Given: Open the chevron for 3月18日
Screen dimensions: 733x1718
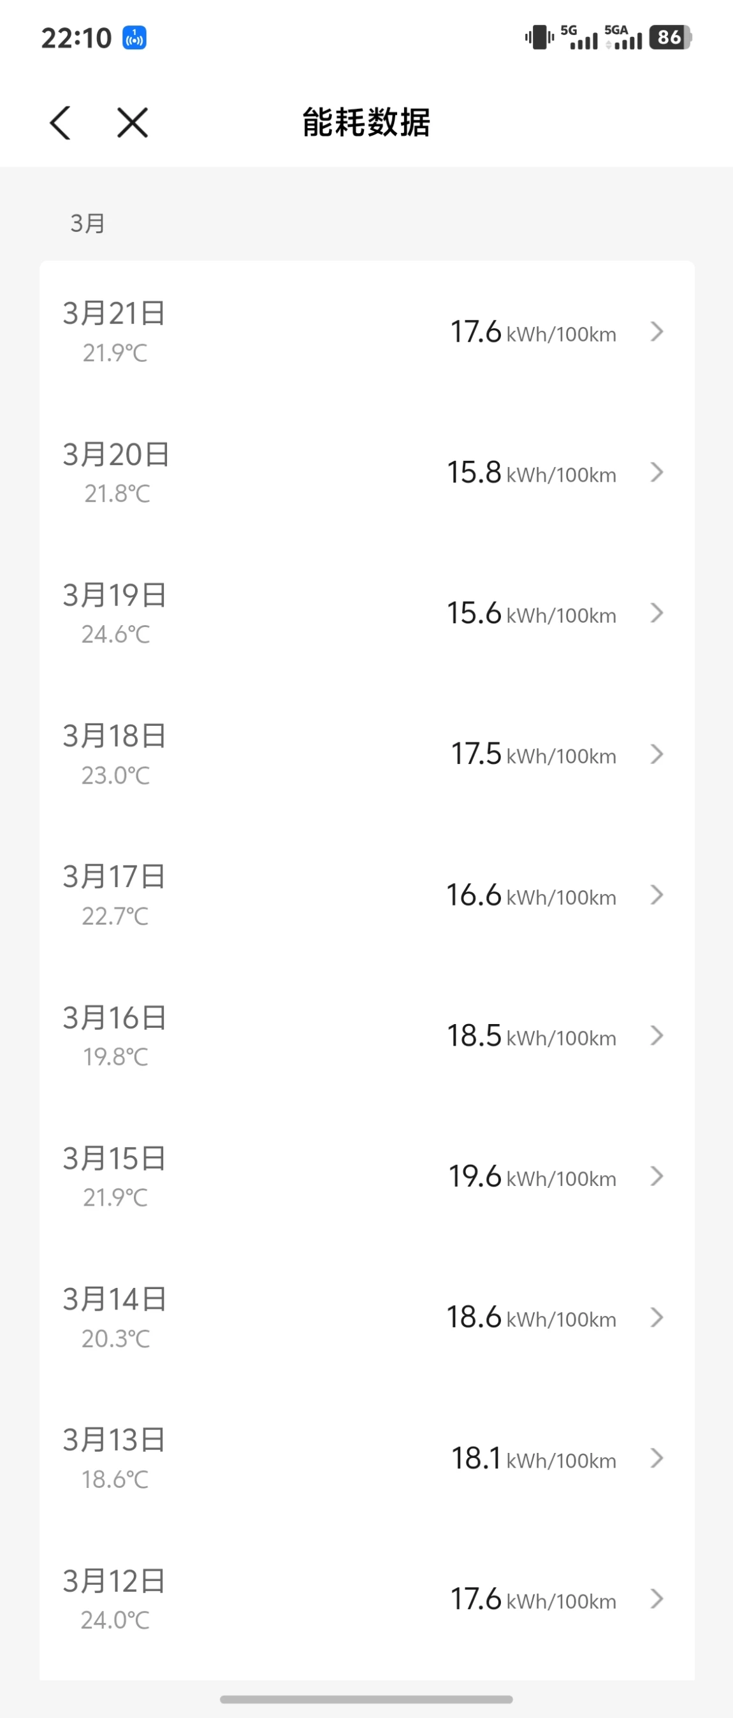Looking at the screenshot, I should point(657,754).
